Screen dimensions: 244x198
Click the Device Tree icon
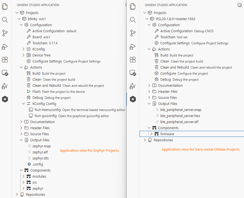coord(28,55)
